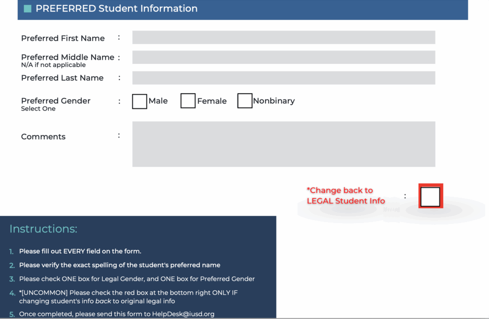Click the 'N/A if not applicable' note
Screen dimensions: 489x319
[53, 65]
